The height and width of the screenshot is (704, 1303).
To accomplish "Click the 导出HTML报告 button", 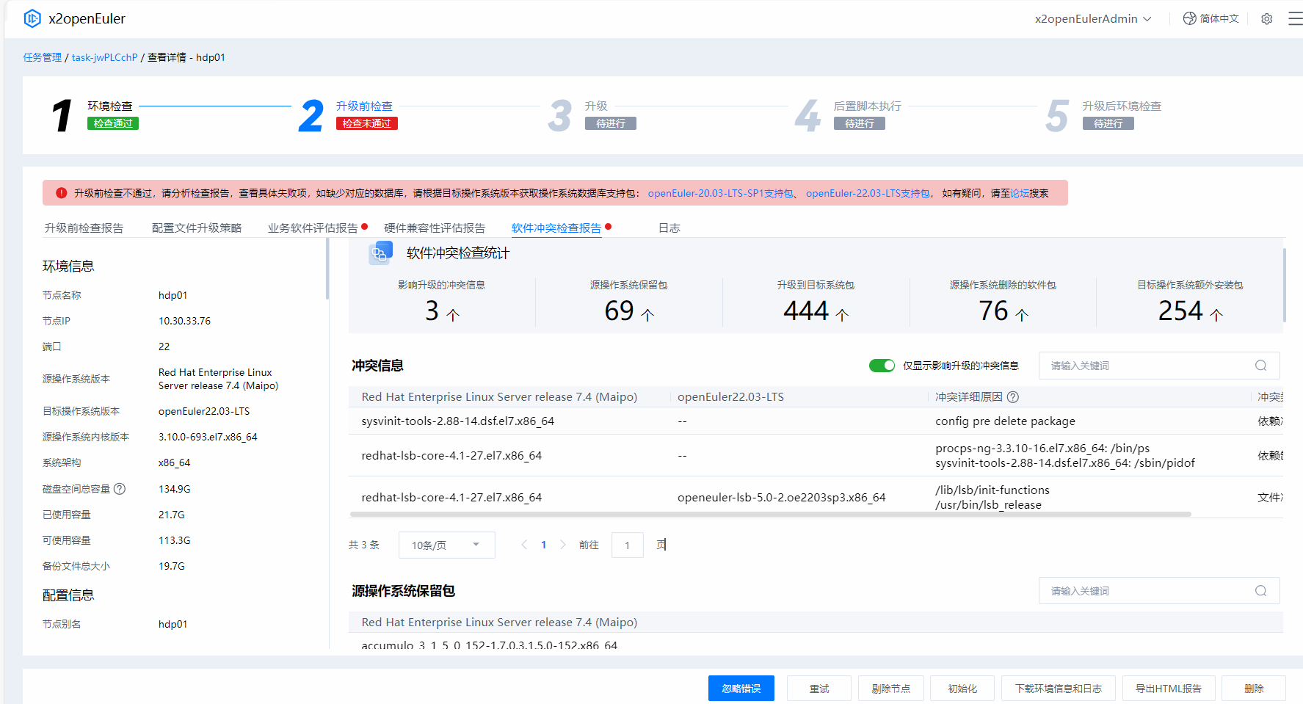I will point(1168,689).
